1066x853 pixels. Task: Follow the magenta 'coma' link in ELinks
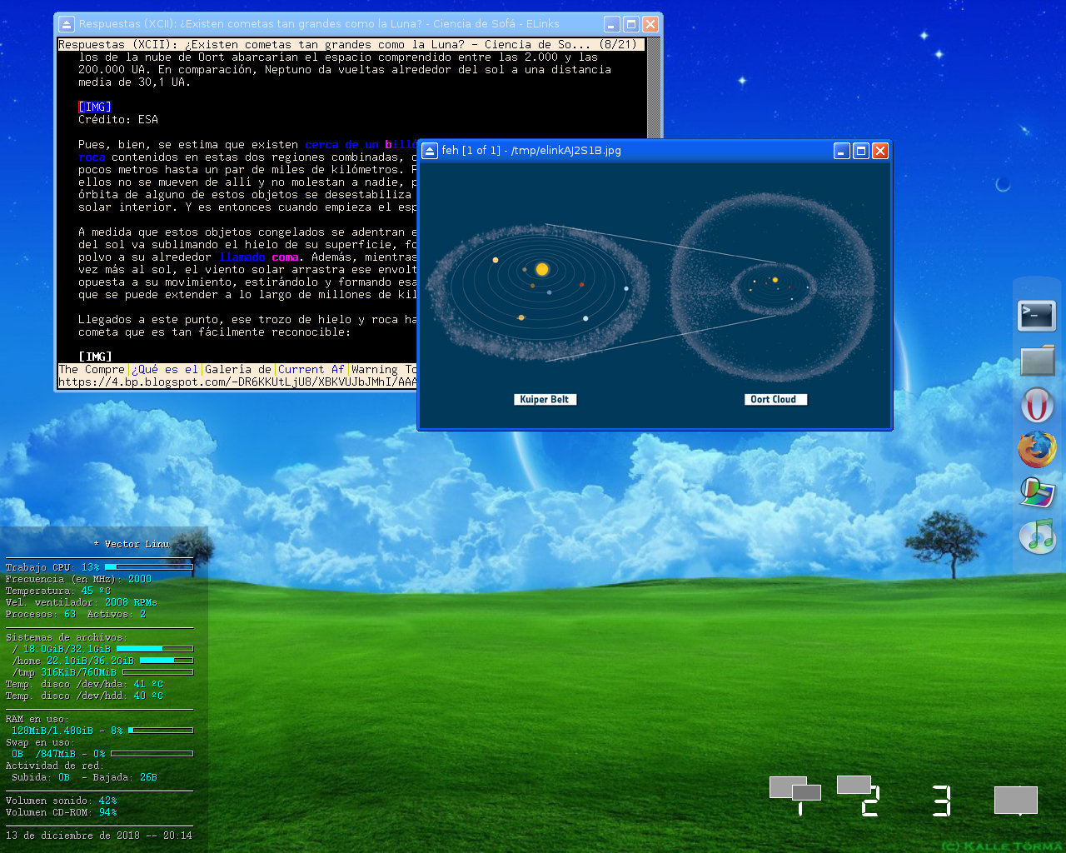point(285,257)
